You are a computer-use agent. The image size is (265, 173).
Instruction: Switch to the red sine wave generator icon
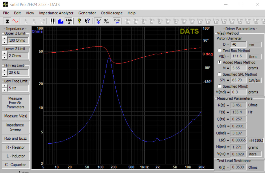15,21
